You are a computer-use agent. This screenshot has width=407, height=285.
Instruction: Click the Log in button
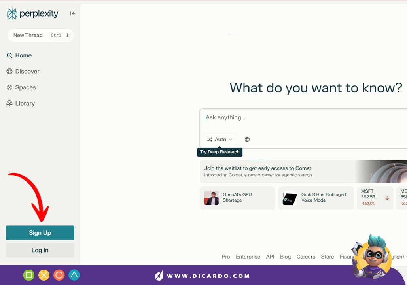[40, 250]
